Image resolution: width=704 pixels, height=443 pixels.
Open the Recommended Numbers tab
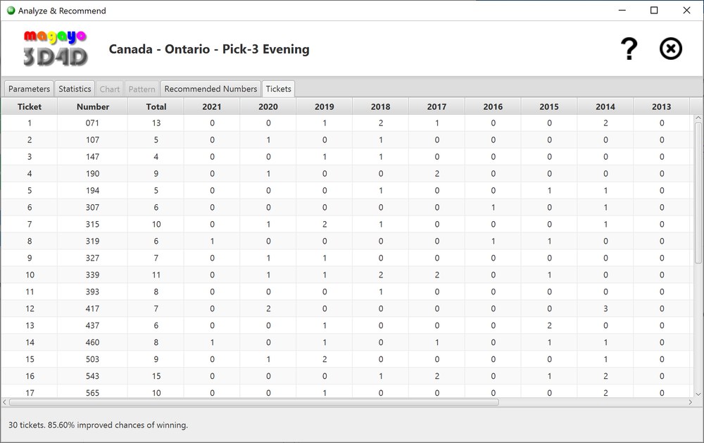(x=210, y=89)
